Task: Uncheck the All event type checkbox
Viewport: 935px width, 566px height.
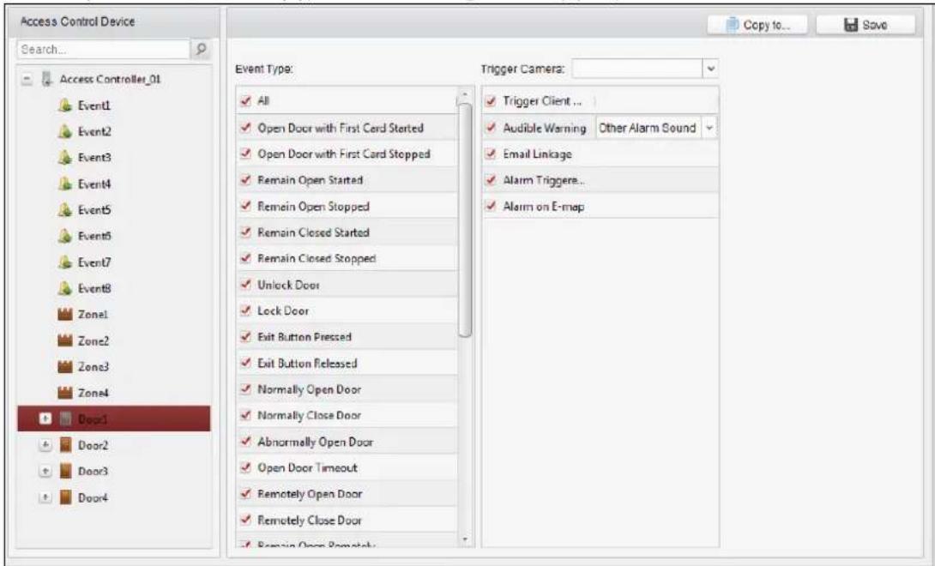Action: pos(245,101)
